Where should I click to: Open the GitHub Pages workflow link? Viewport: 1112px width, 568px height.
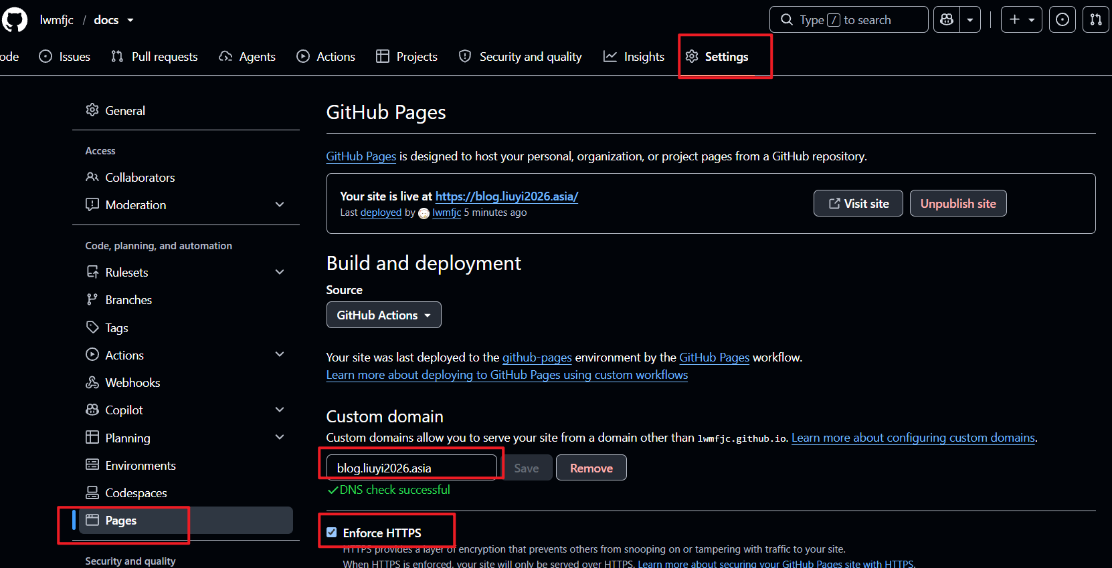(715, 358)
